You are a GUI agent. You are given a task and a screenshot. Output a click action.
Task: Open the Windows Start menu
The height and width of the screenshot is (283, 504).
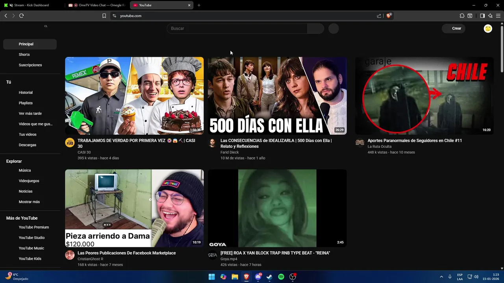click(211, 277)
